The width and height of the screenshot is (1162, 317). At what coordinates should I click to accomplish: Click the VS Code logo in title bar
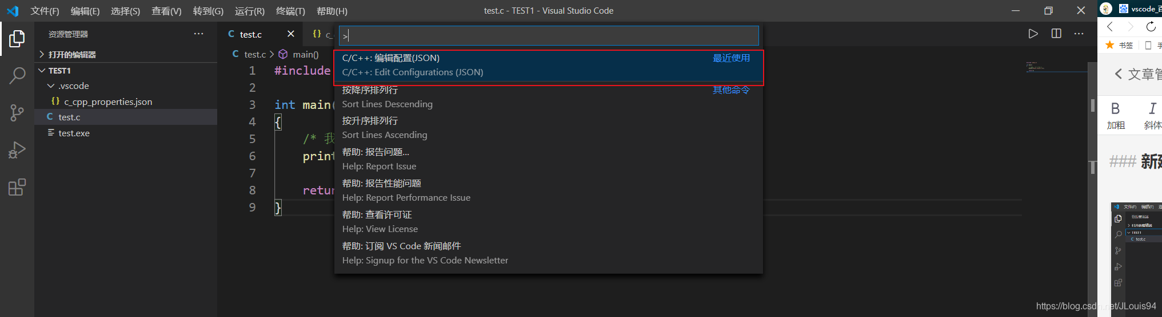(13, 11)
